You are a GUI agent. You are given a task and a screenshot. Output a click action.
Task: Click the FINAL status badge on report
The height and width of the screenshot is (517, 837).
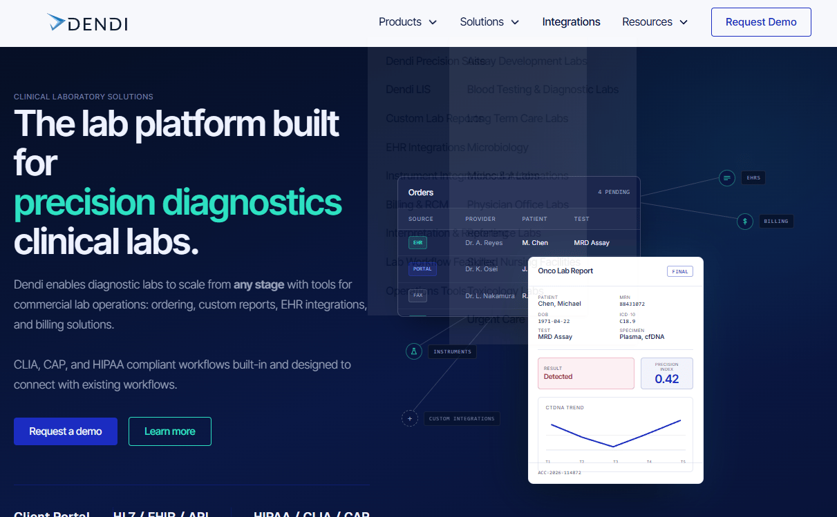coord(680,271)
